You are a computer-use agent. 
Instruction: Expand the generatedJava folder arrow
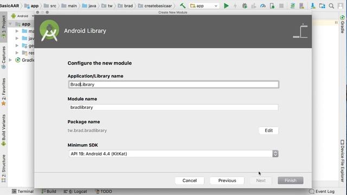click(x=17, y=45)
